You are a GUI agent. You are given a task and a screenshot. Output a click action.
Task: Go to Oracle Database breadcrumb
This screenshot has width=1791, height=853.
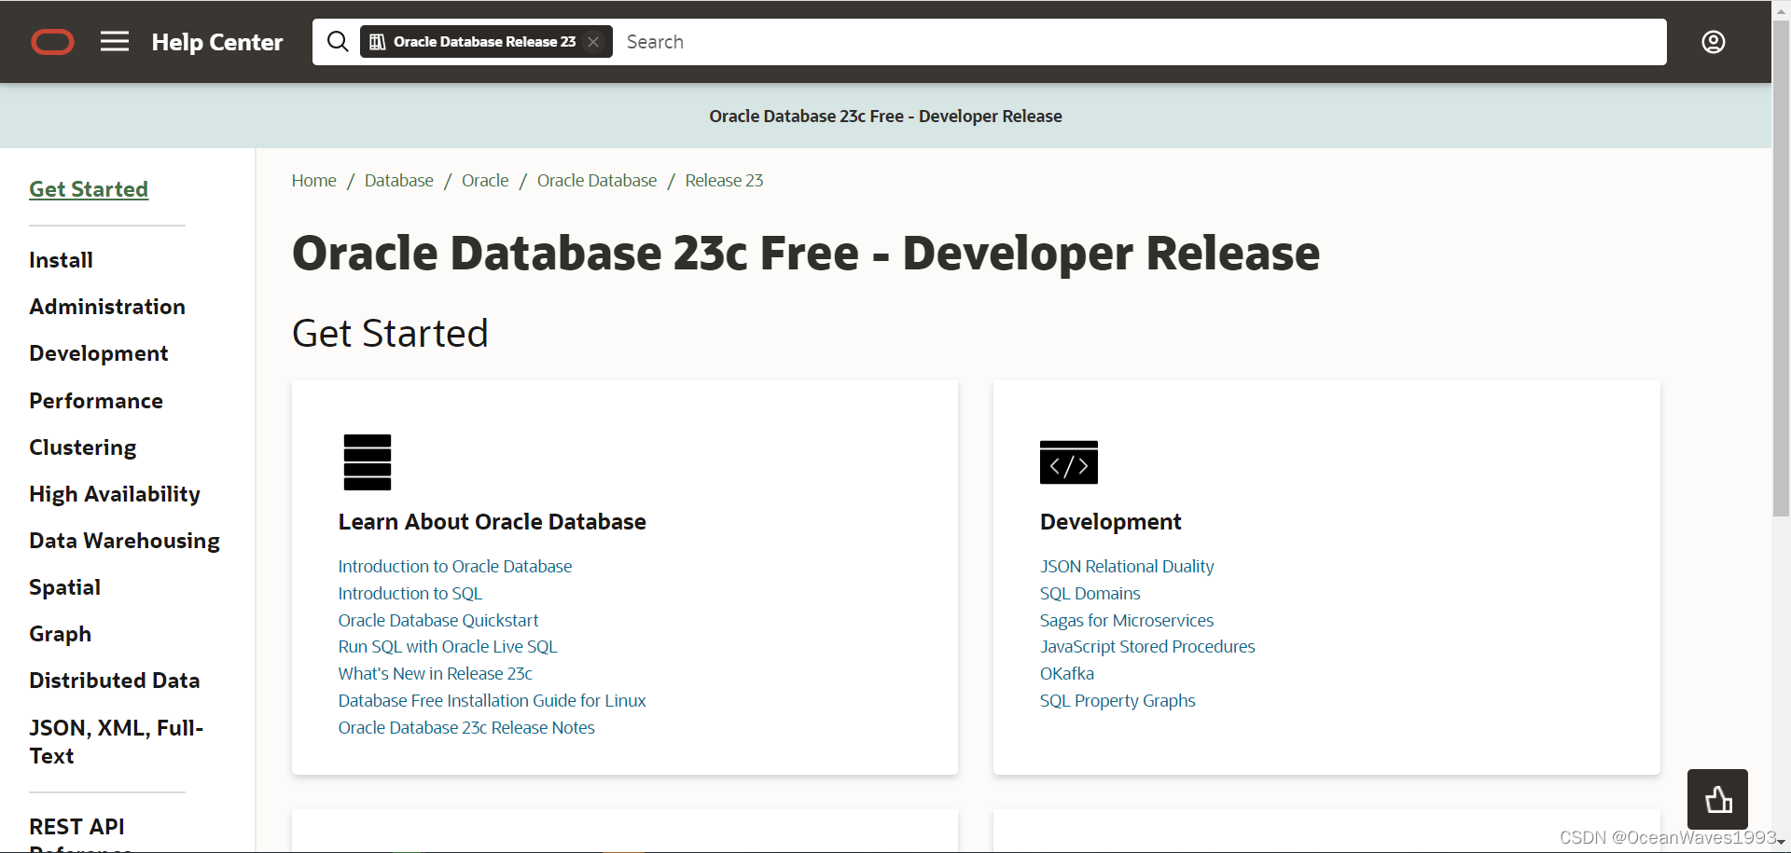point(597,181)
